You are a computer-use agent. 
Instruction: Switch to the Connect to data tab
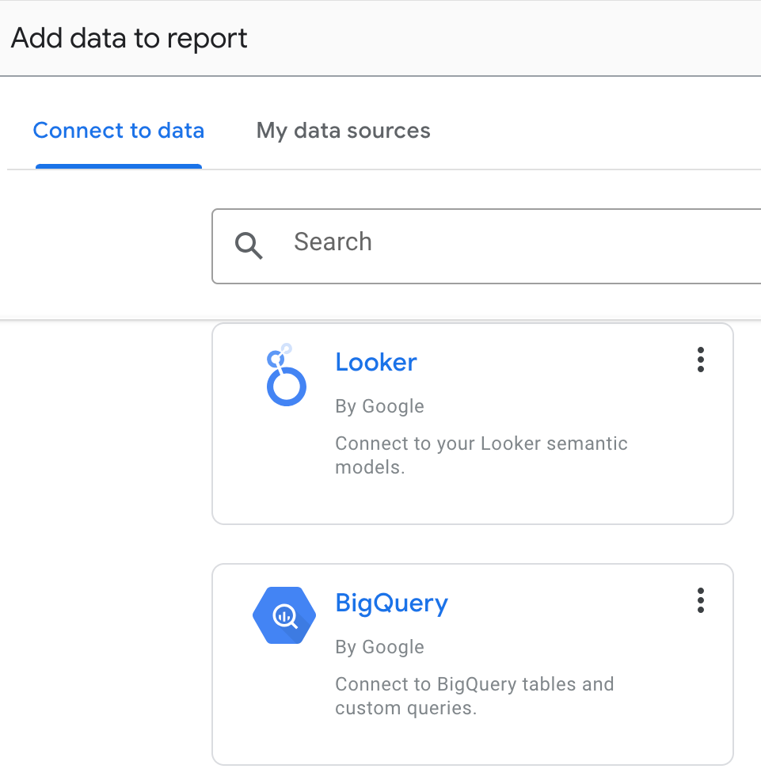coord(119,131)
